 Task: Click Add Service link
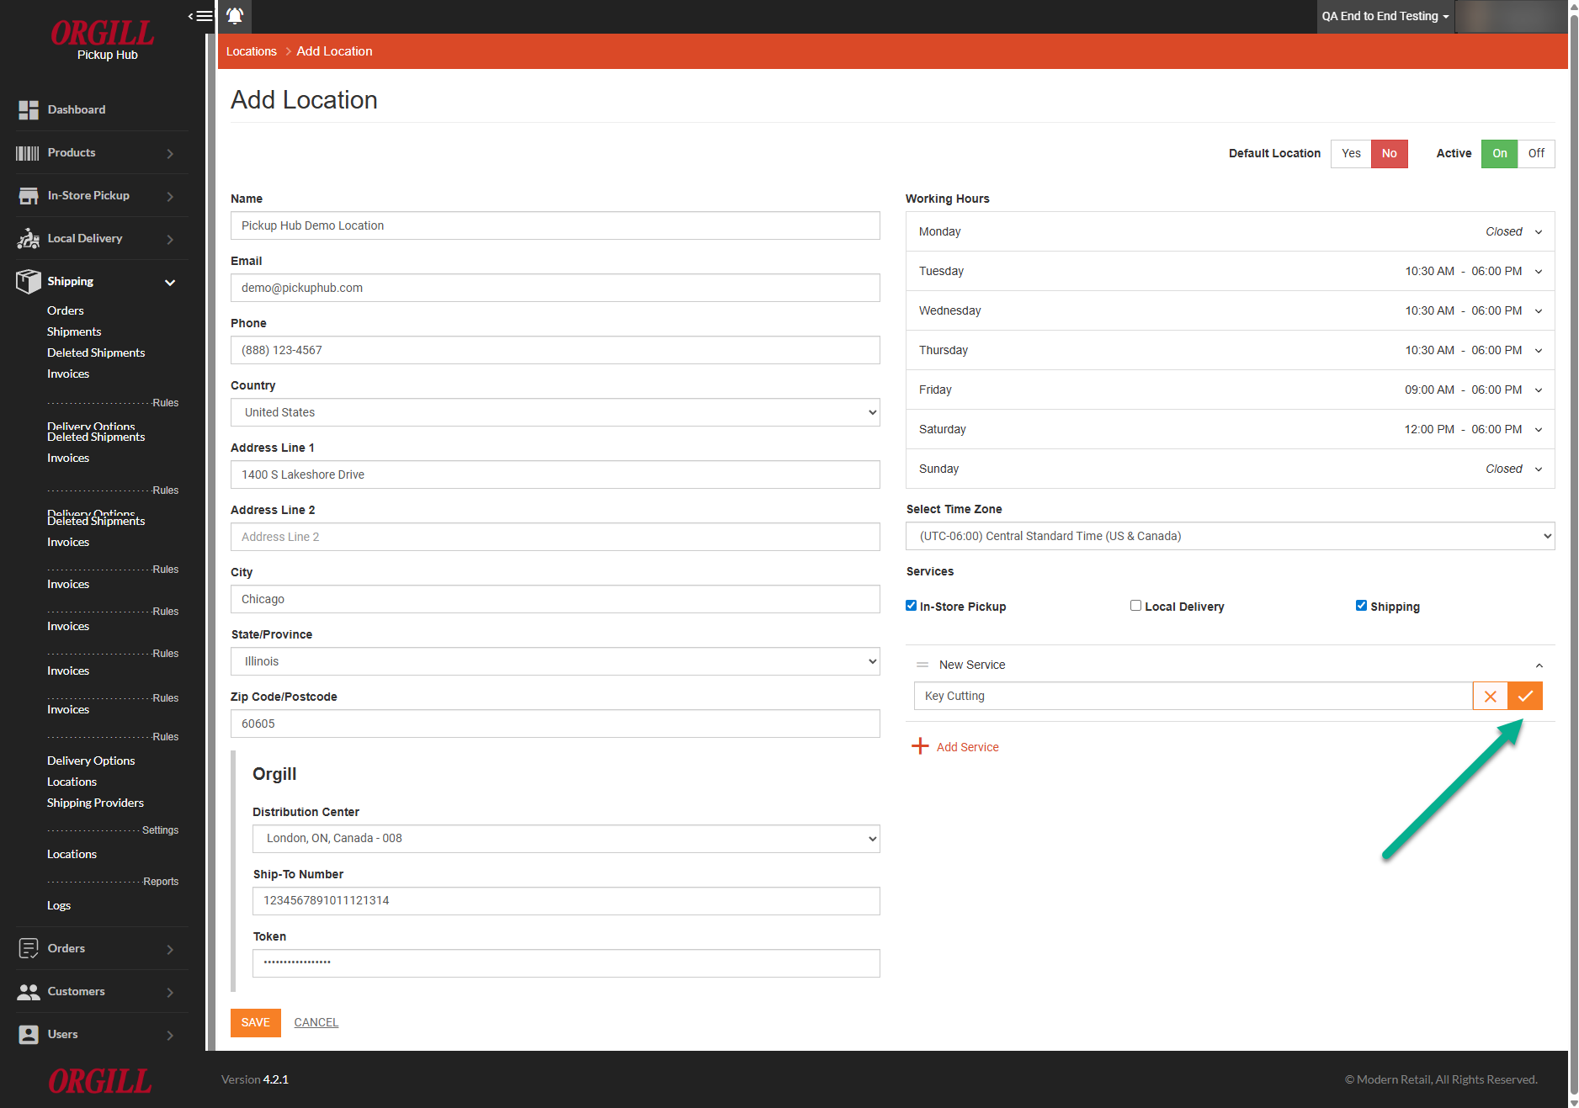tap(968, 747)
